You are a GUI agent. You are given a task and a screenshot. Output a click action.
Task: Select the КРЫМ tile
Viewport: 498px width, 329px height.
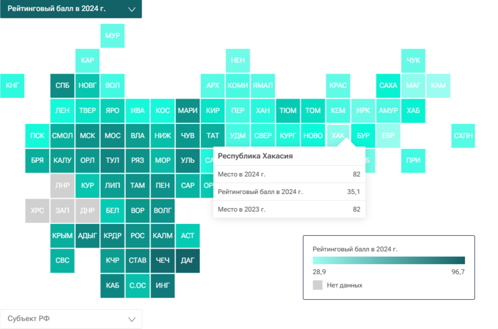coord(62,236)
